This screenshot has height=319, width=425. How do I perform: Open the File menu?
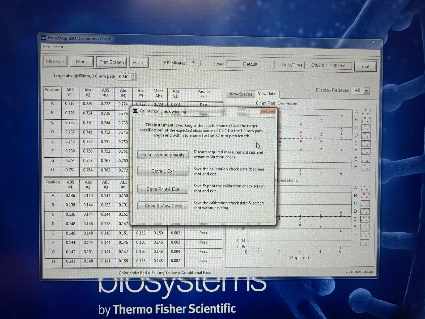pyautogui.click(x=46, y=47)
